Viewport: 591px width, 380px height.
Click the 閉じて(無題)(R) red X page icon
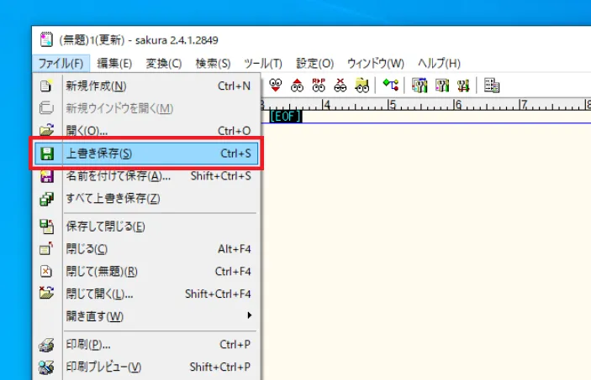tap(46, 271)
